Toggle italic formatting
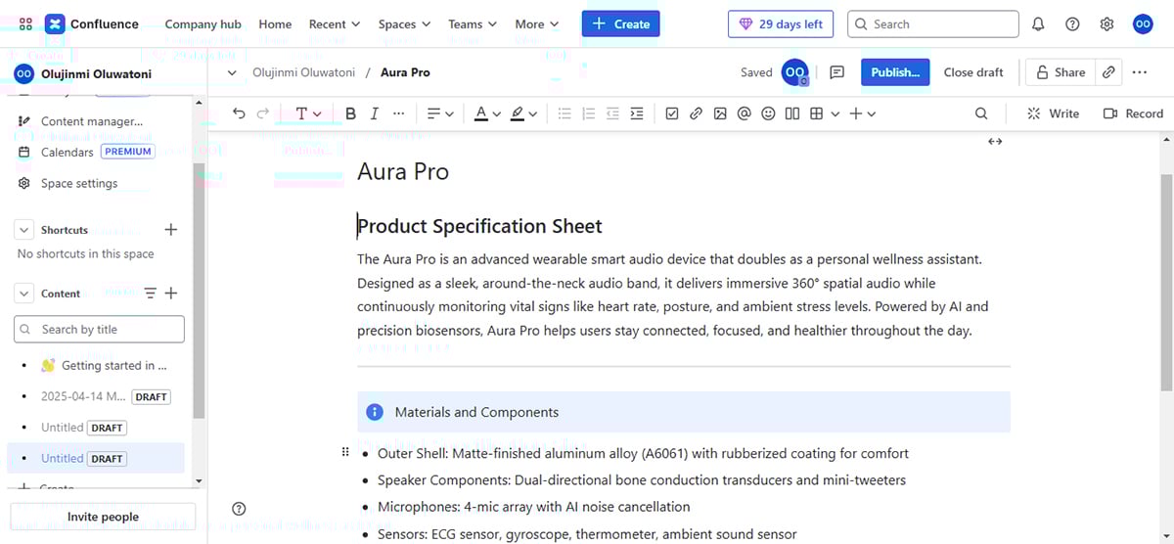The width and height of the screenshot is (1174, 544). 374,113
